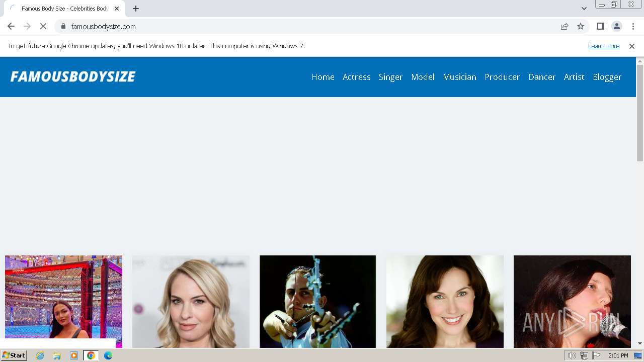Open the network status tray icon
The height and width of the screenshot is (362, 644).
point(584,355)
